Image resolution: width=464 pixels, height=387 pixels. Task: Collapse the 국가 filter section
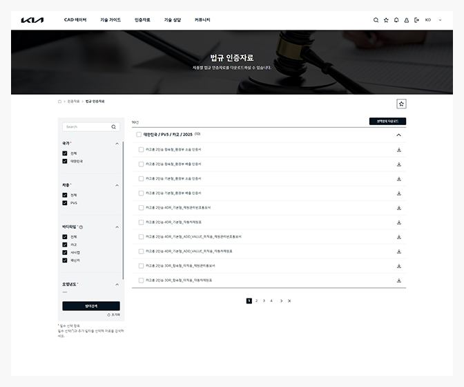tap(117, 144)
